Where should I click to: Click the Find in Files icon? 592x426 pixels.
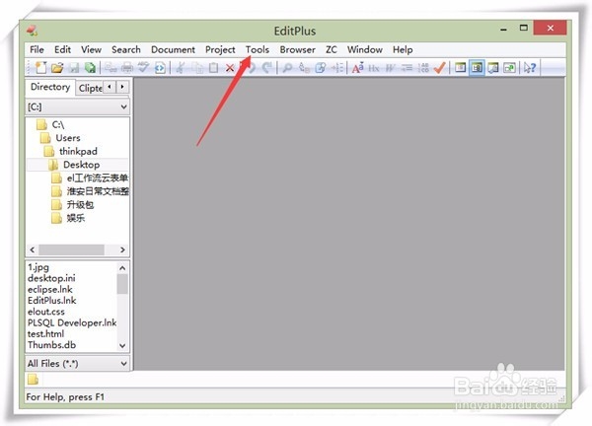(x=320, y=68)
